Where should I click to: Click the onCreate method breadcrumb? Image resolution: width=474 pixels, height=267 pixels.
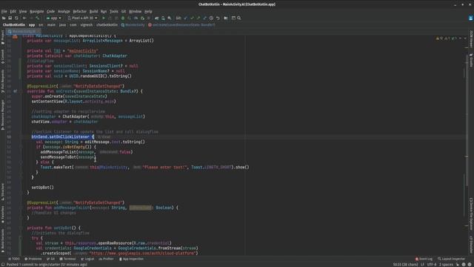tap(181, 25)
